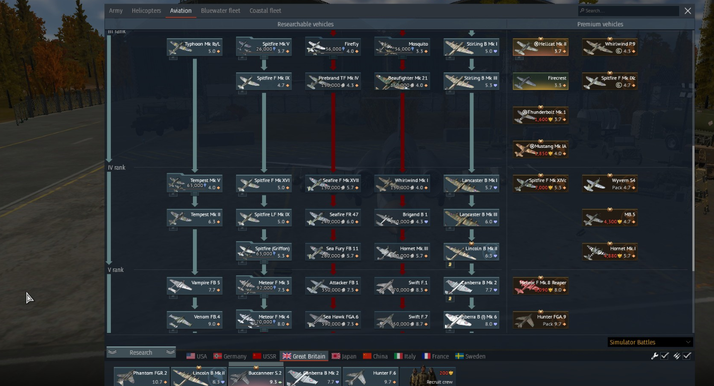Click the "Premium vehicles" column header text
Viewport: 714px width, 386px height.
pyautogui.click(x=600, y=24)
